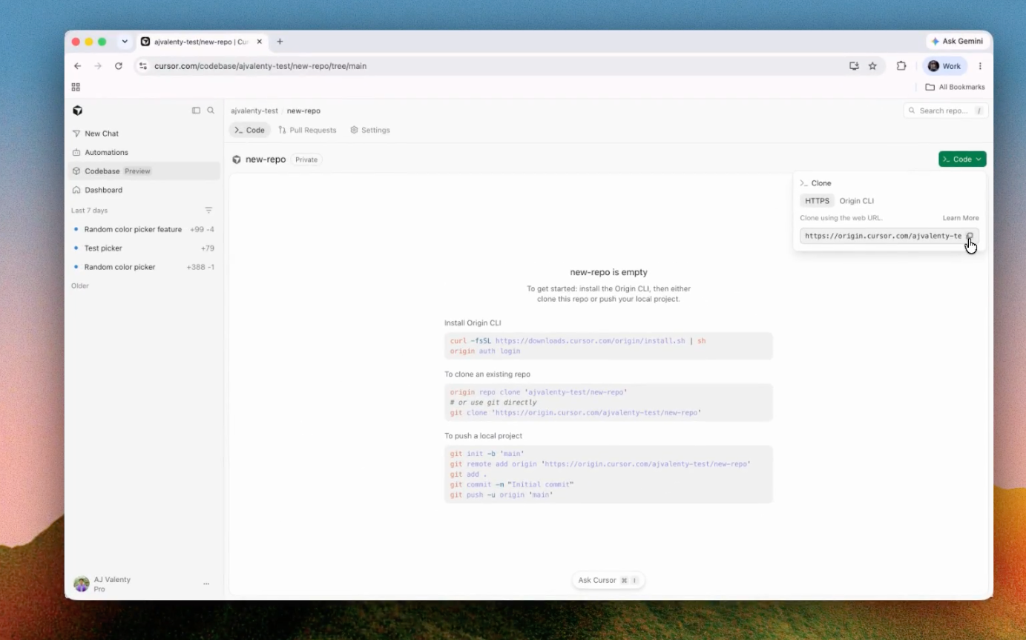Open a new browser tab with the plus icon
This screenshot has height=640, width=1026.
pyautogui.click(x=280, y=42)
